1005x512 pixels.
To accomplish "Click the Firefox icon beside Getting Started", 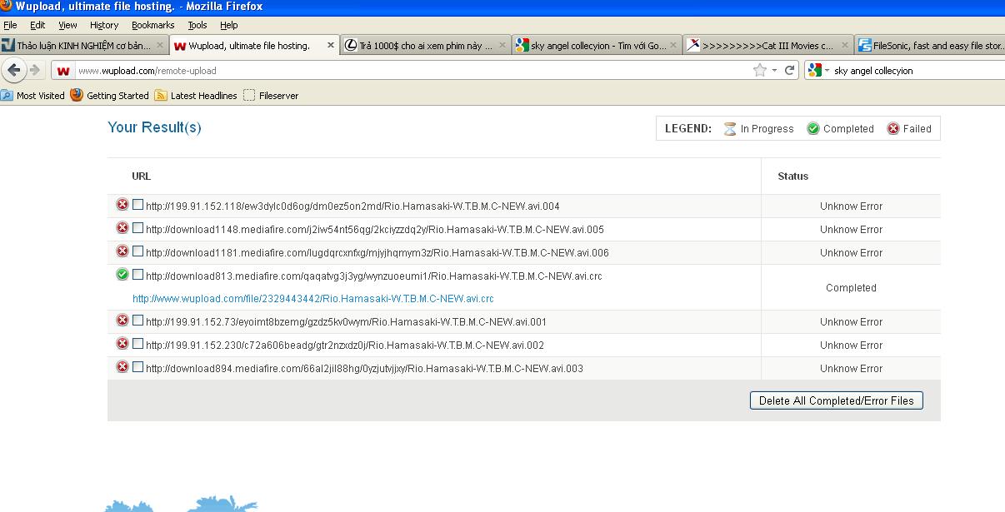I will click(x=77, y=95).
